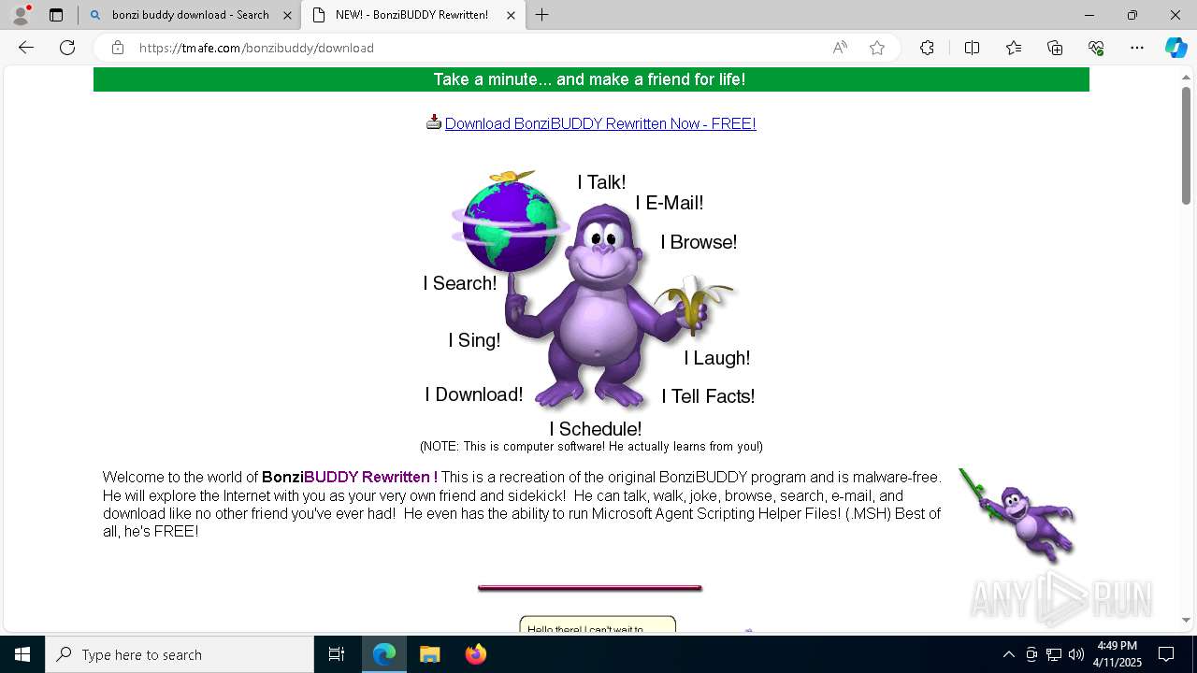
Task: Click the 'I Schedule!' text
Action: click(596, 429)
